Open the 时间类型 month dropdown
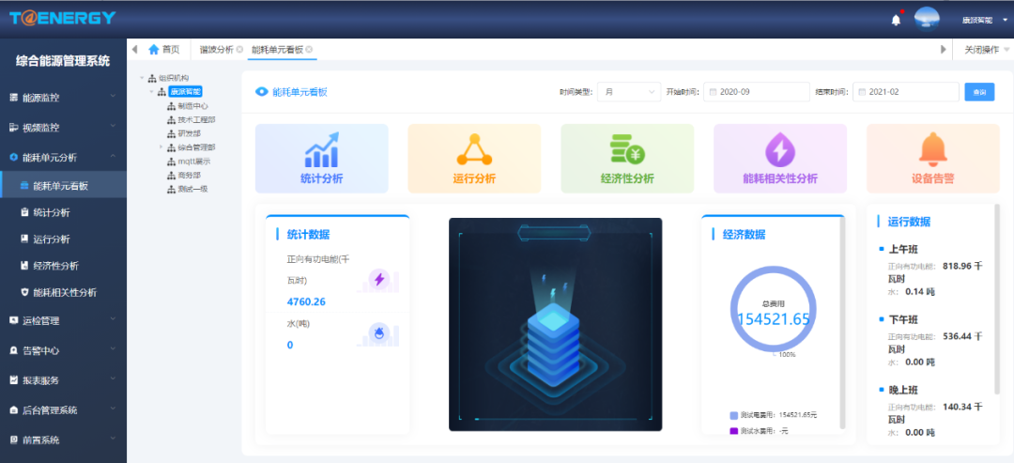 tap(629, 92)
